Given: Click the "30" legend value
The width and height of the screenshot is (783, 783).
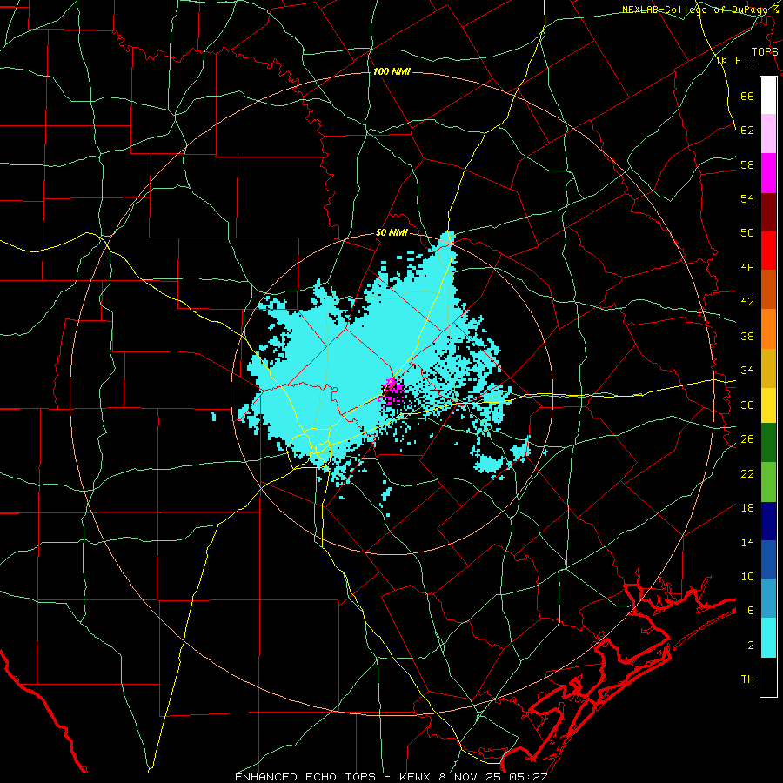Looking at the screenshot, I should pos(747,405).
